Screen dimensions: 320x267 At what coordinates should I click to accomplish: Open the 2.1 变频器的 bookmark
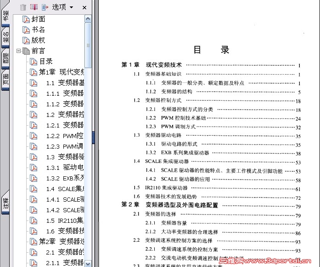click(x=65, y=252)
